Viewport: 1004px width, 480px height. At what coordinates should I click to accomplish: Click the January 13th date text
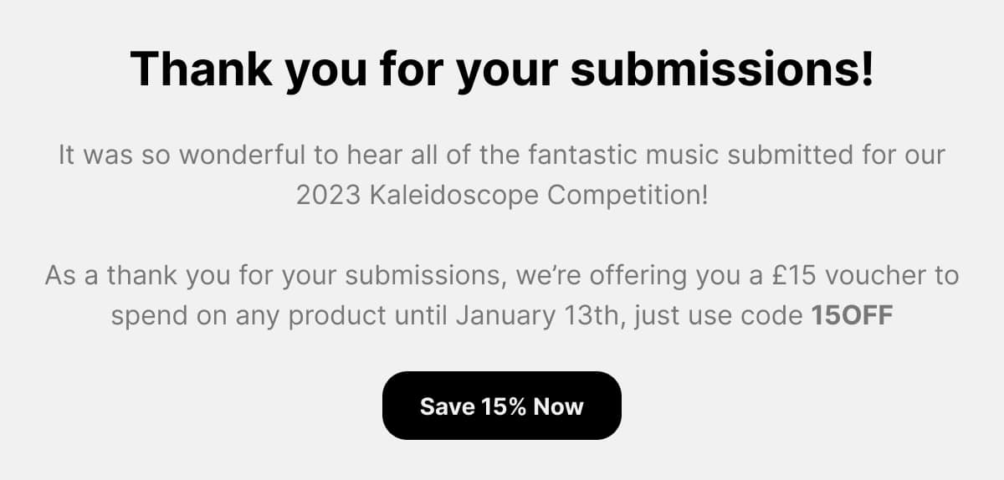point(544,317)
